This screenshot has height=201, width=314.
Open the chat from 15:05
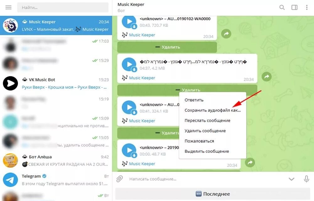click(56, 141)
